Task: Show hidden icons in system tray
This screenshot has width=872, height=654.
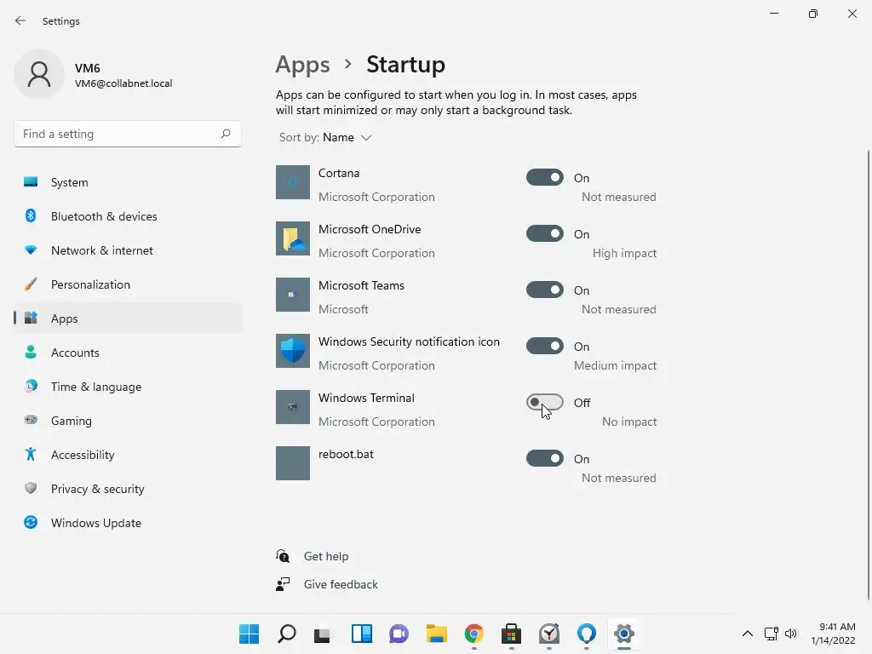Action: point(748,634)
